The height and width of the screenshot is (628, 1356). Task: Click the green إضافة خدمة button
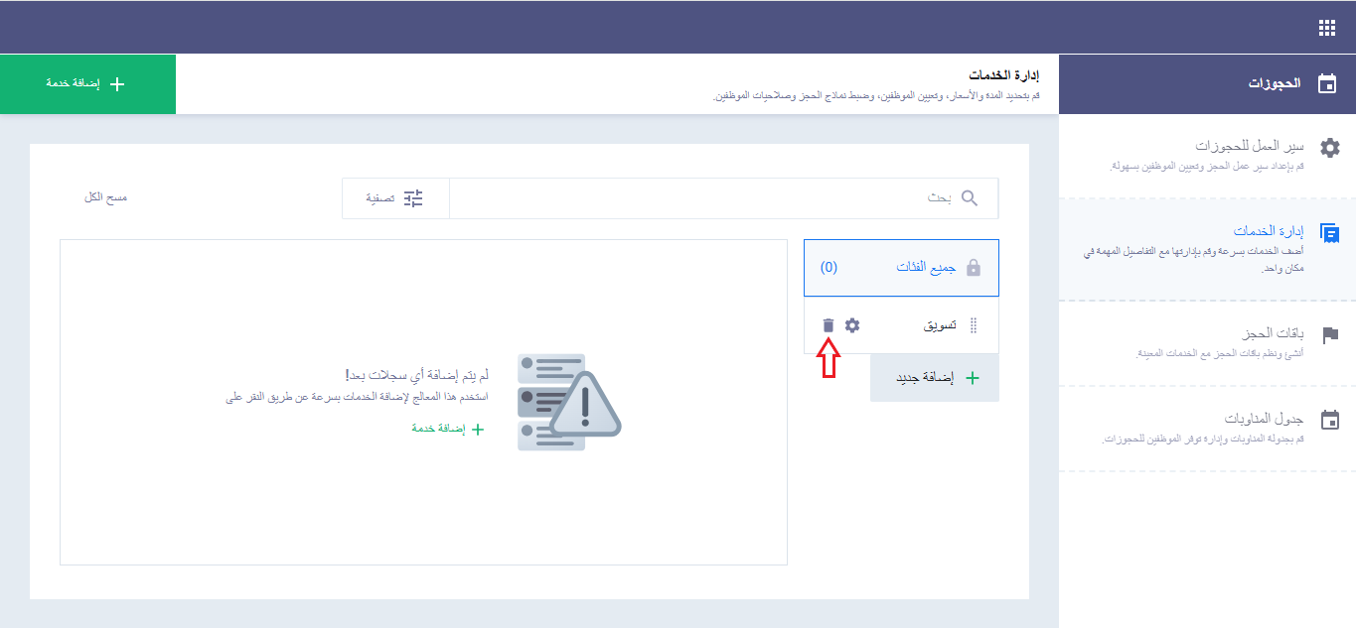(x=87, y=84)
